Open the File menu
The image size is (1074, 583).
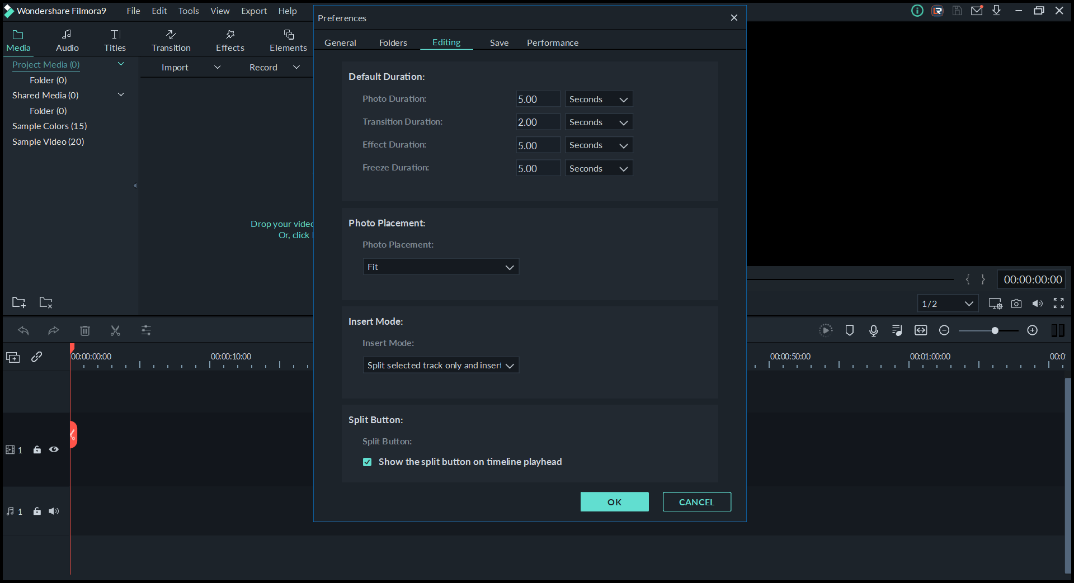pos(133,11)
